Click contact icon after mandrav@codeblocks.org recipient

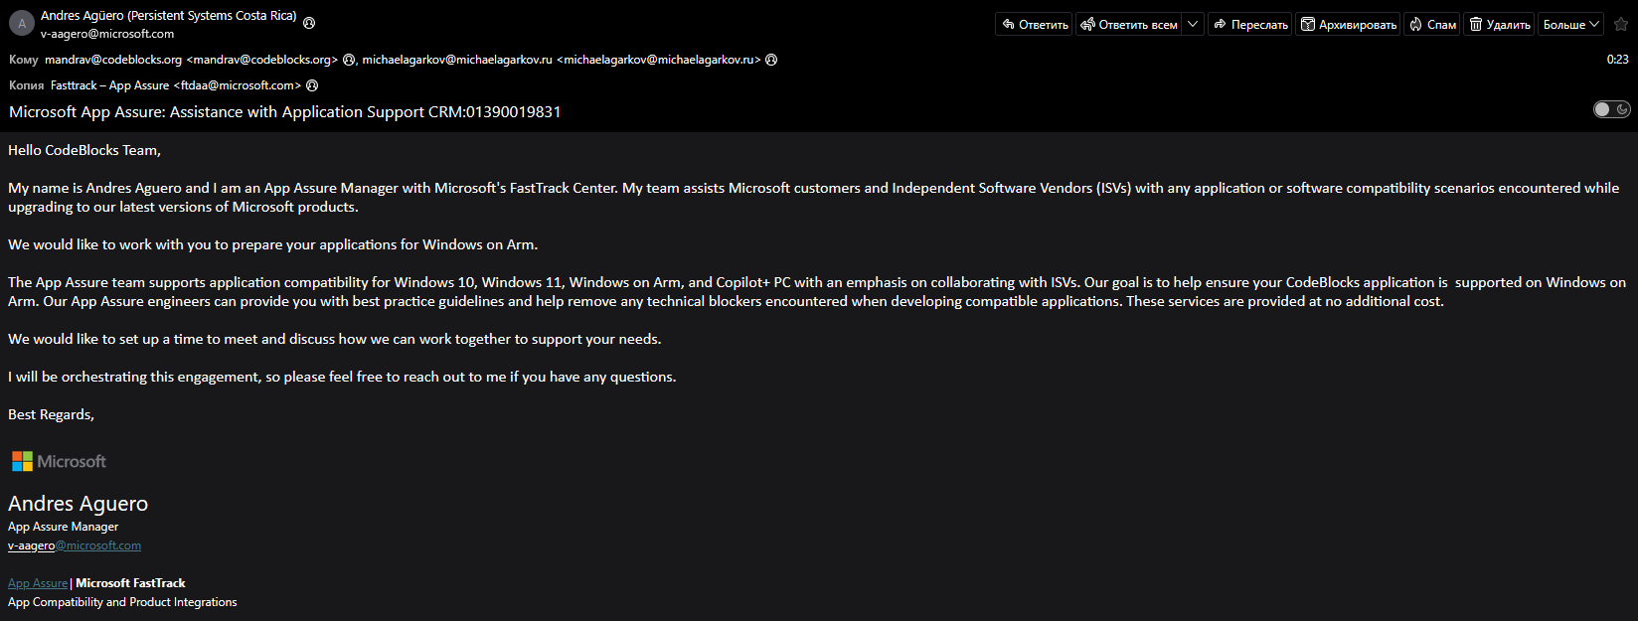(x=349, y=60)
